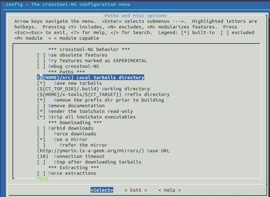The width and height of the screenshot is (270, 197).
Task: Toggle Debug crosstool-NG option
Action: [x=68, y=67]
